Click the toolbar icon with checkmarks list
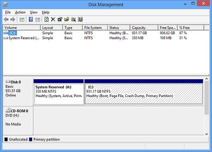This screenshot has width=212, height=152. coord(80,19)
